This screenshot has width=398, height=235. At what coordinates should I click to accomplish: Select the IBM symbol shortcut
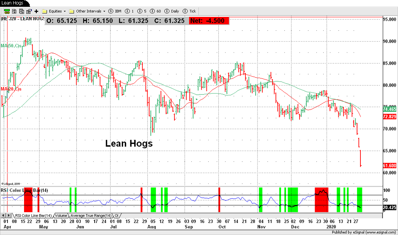point(115,11)
